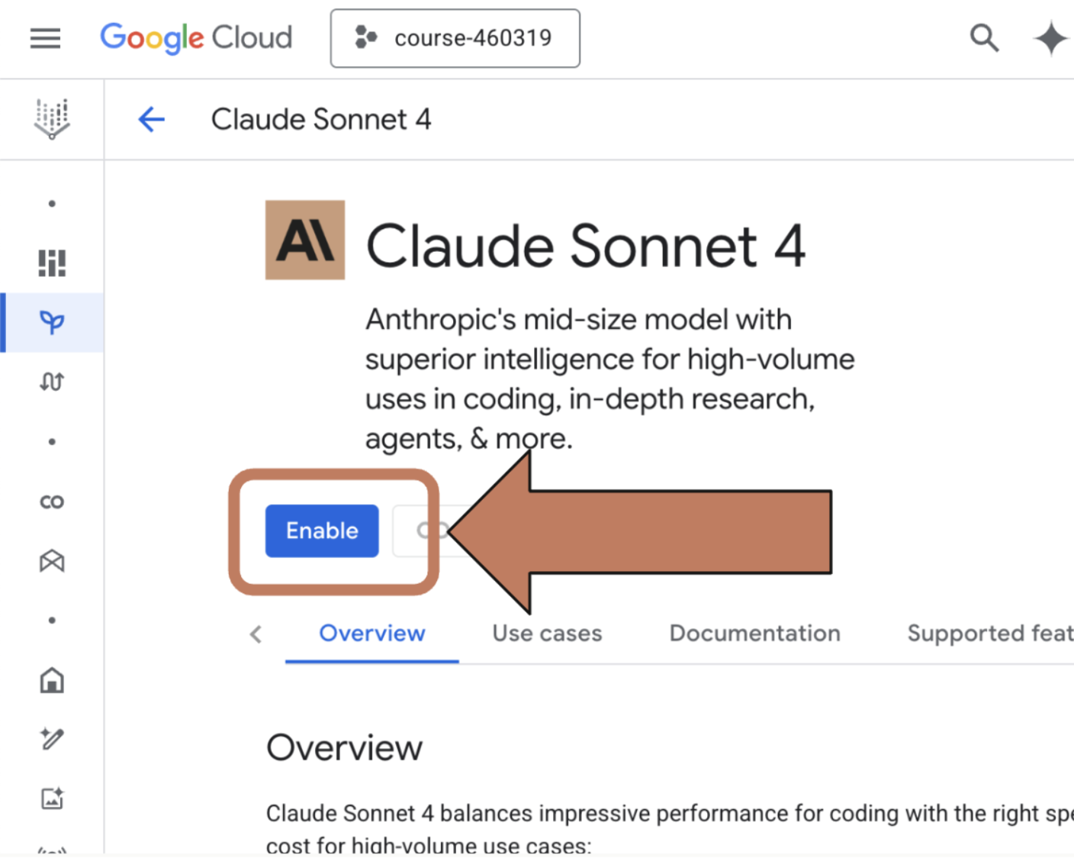Click the Google Cloud logo

[x=196, y=37]
